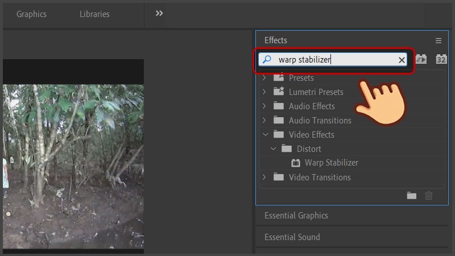Toggle the 32-bit color effects filter
The height and width of the screenshot is (256, 455).
click(x=441, y=59)
